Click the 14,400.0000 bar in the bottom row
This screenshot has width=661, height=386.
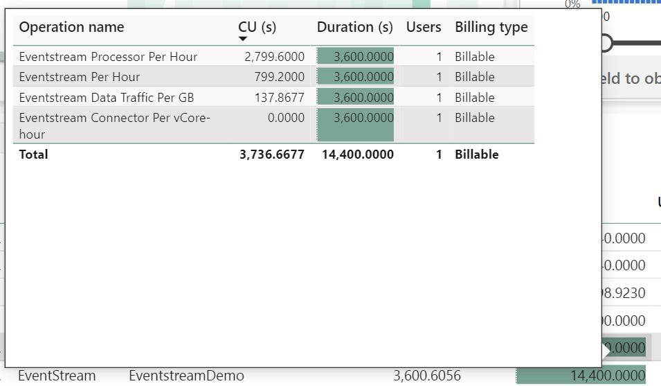pyautogui.click(x=581, y=376)
